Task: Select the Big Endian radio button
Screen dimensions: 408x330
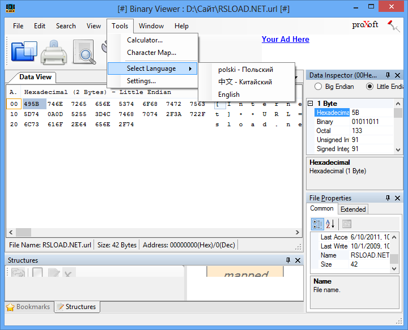Action: [318, 87]
